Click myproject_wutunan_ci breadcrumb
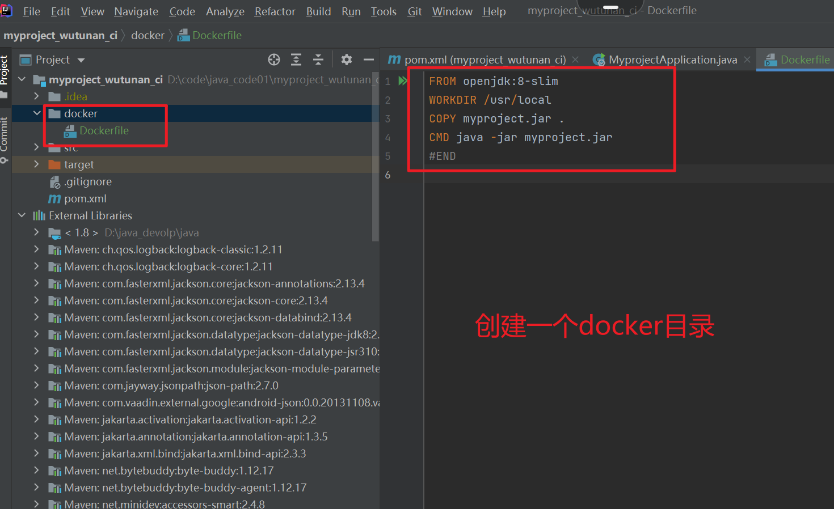834x509 pixels. point(60,36)
